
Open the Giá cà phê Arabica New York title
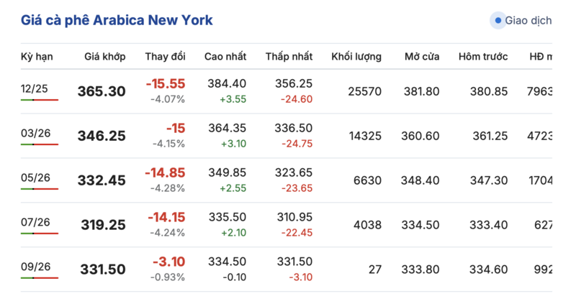click(117, 20)
